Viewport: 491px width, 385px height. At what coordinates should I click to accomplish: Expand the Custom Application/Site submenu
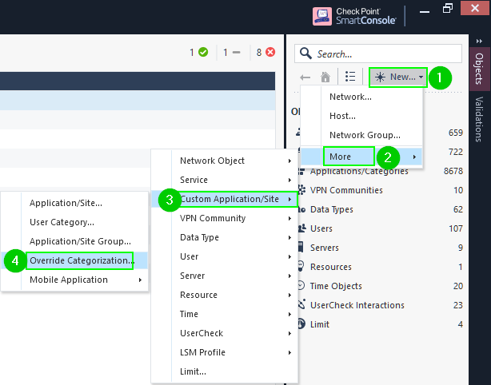point(229,199)
